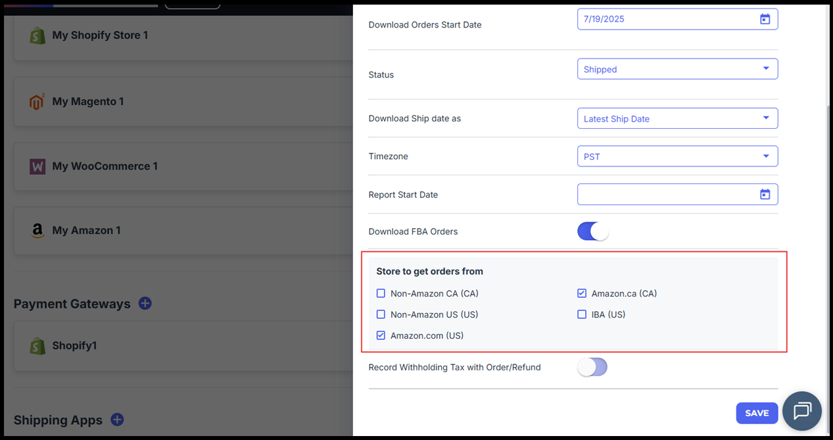Uncheck the Amazon.ca (CA) checkbox
Viewport: 833px width, 440px height.
pyautogui.click(x=582, y=293)
